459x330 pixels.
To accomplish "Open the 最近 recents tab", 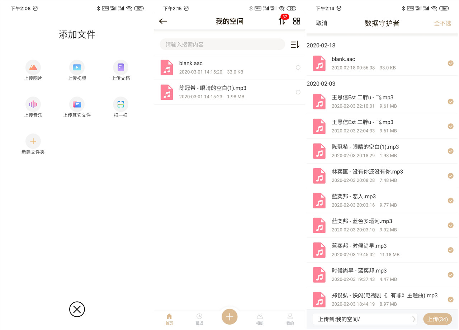I will (x=199, y=319).
